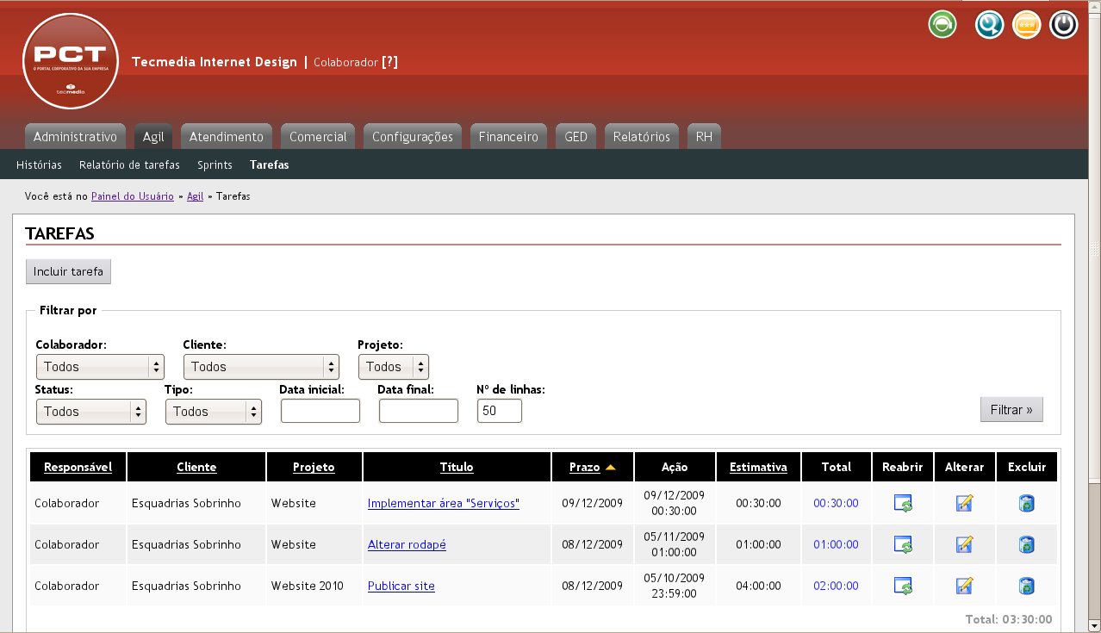Focus the Data inicial field
Screen dimensions: 1101x633
pos(320,412)
